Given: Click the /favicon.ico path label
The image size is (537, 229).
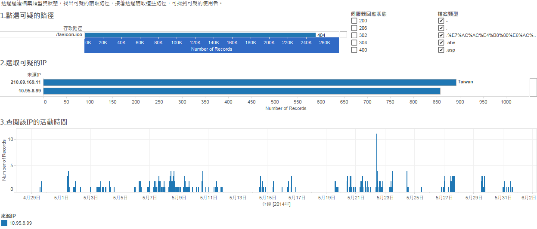Looking at the screenshot, I should coord(69,35).
